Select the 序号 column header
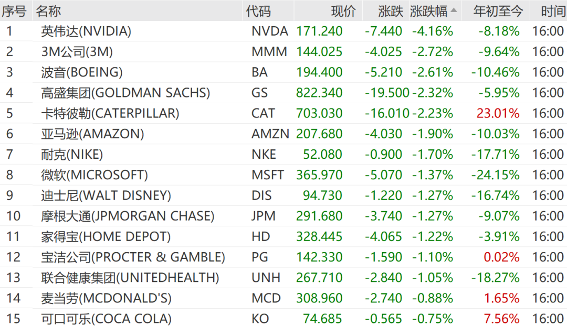This screenshot has width=567, height=327. 14,11
